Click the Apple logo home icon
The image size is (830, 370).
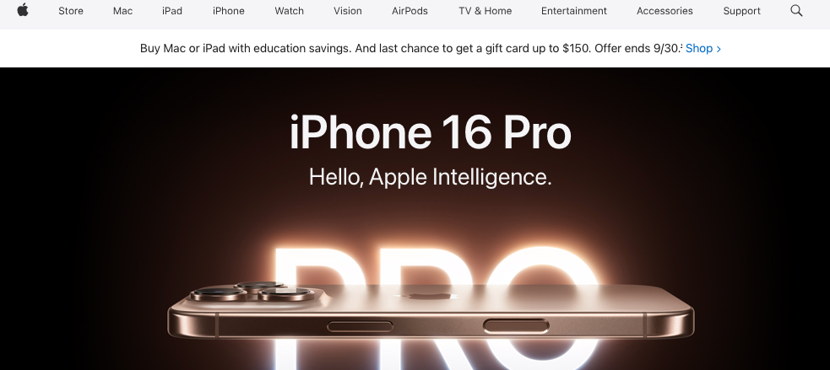click(23, 10)
